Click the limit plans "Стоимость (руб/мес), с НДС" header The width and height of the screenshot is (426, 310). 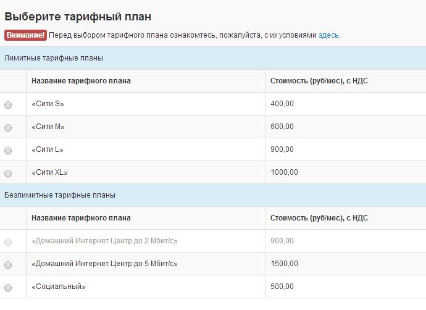pos(319,81)
